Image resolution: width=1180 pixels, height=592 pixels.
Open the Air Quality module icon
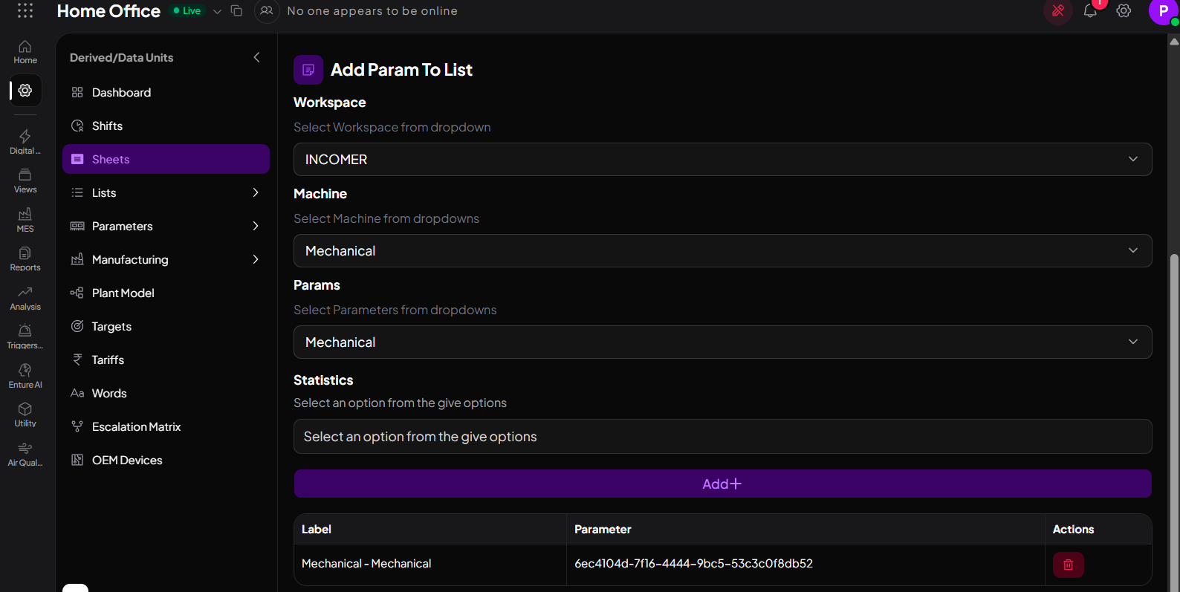(x=25, y=455)
